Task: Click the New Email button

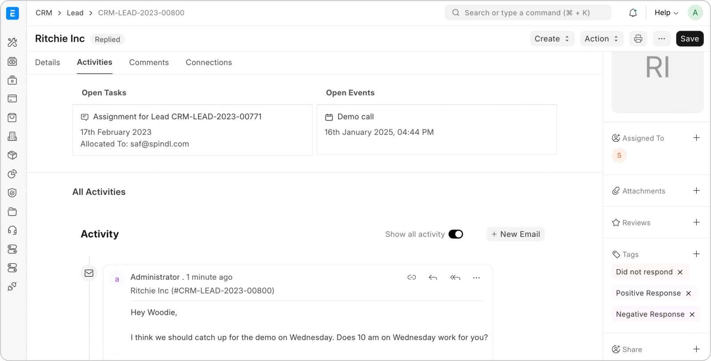Action: (x=515, y=234)
